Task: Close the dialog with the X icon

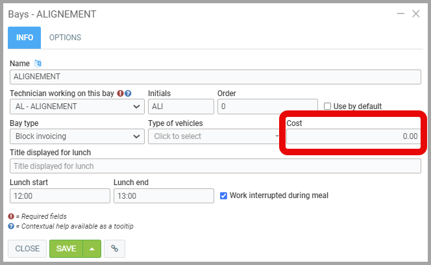Action: click(x=416, y=13)
